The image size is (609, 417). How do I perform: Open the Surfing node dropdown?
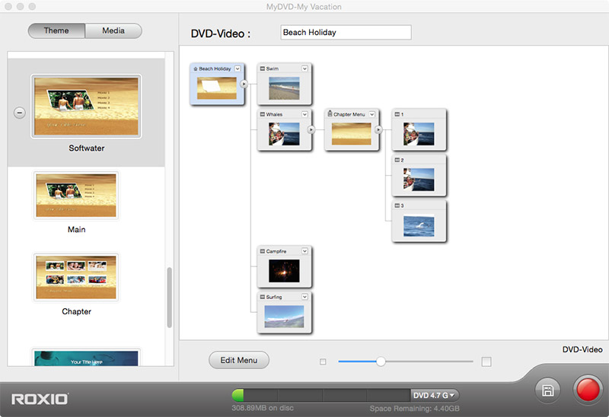(304, 297)
